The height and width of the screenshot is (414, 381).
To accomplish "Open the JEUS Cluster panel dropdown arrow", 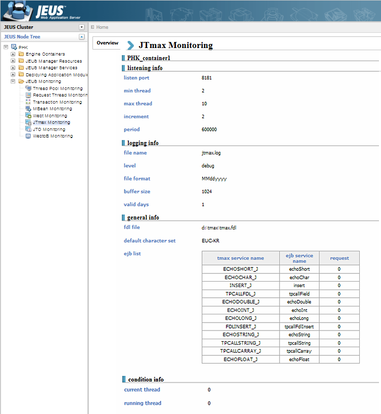I will click(x=81, y=27).
